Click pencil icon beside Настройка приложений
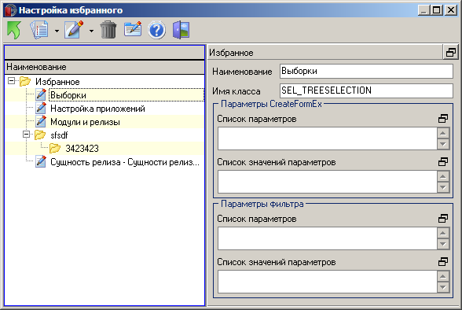The width and height of the screenshot is (462, 310). pos(41,108)
